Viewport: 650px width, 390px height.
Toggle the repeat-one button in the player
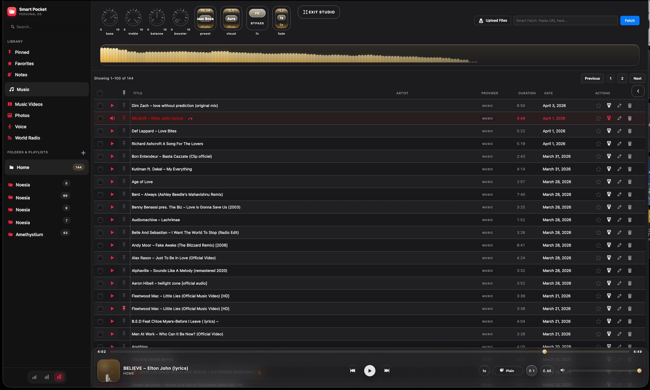click(531, 370)
